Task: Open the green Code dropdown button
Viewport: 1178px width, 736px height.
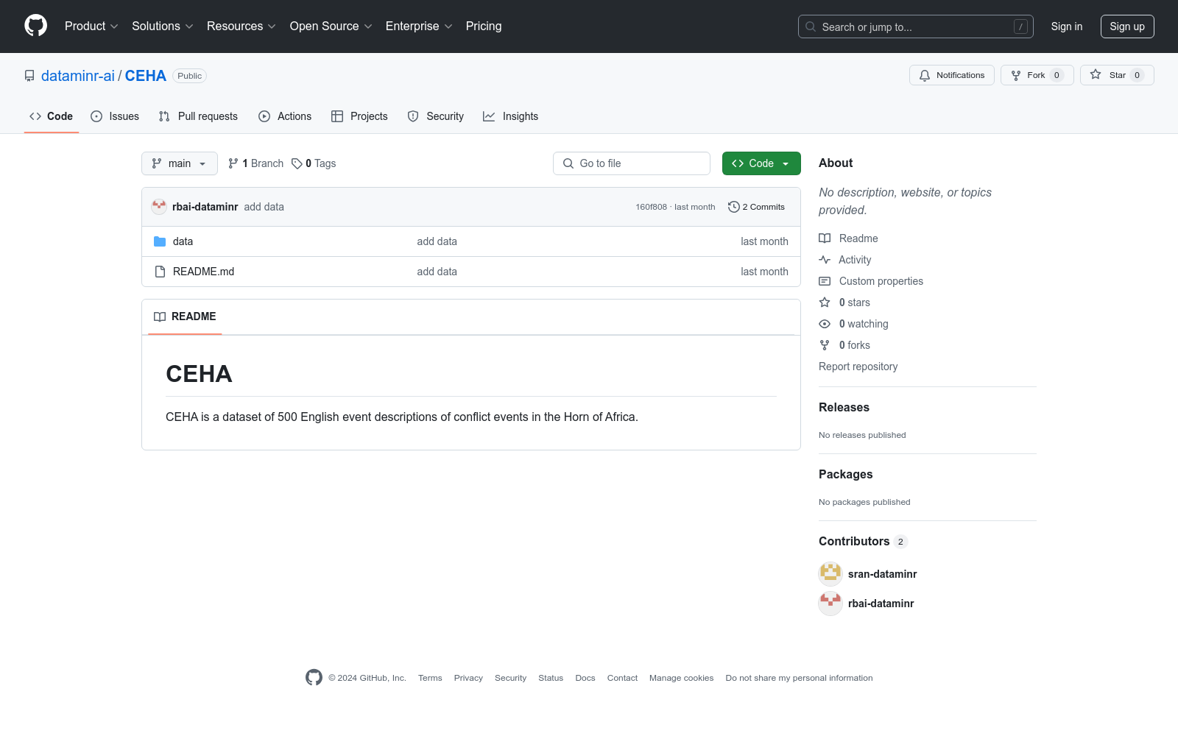Action: 761,163
